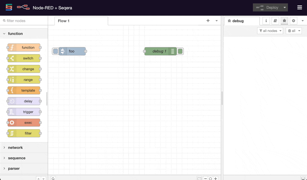
Task: Add a new flow tab
Action: (x=208, y=20)
